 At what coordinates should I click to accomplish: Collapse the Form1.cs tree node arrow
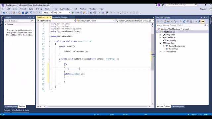(x=161, y=43)
